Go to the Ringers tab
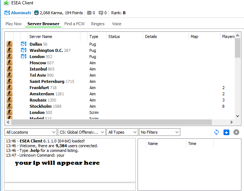 point(98,24)
